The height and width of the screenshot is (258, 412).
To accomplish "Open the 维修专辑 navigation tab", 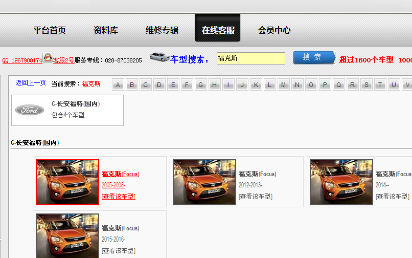I will pyautogui.click(x=162, y=30).
